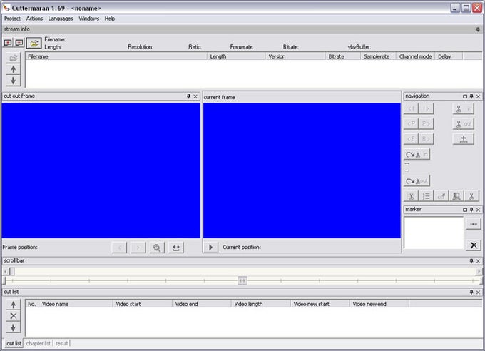Set cut out point with scissors button
Viewport: 485px width, 351px height.
(464, 124)
